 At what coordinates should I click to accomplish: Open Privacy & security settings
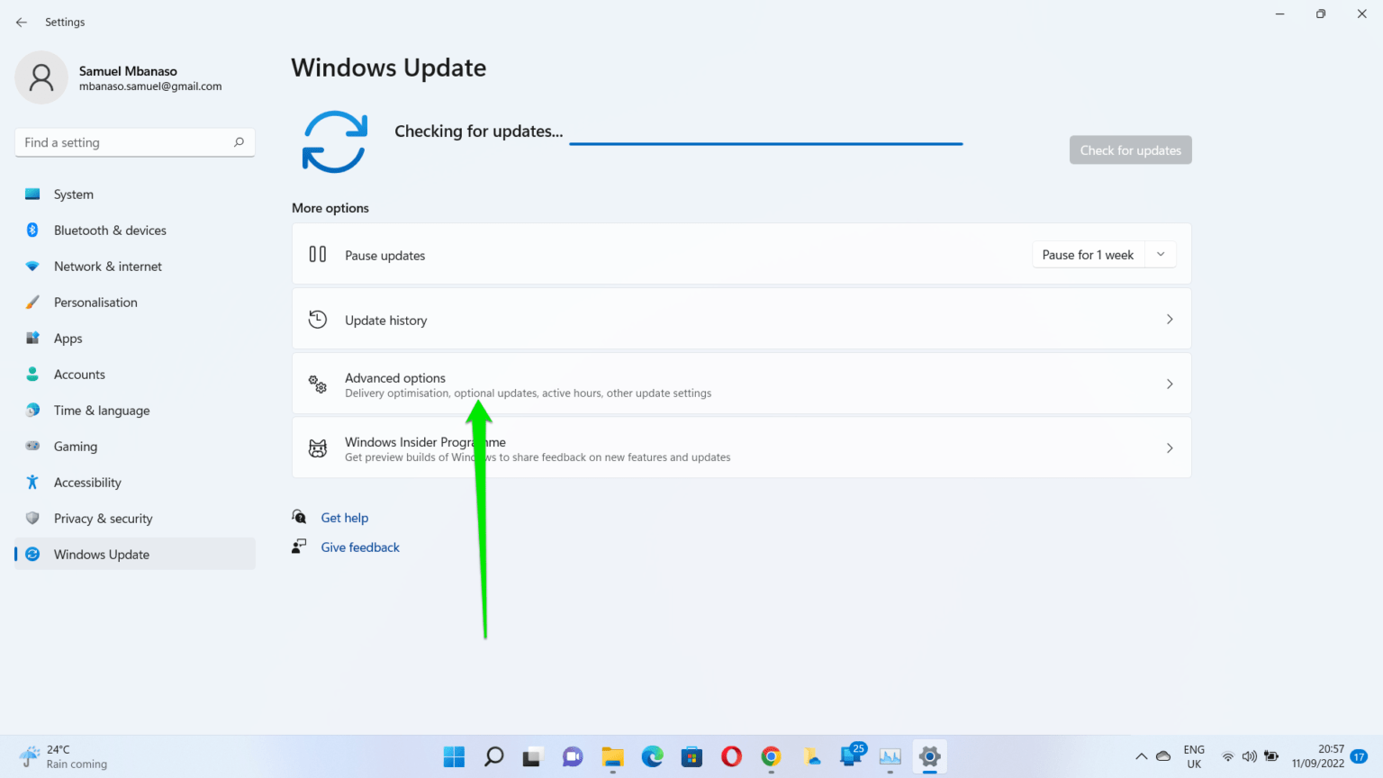click(x=103, y=518)
